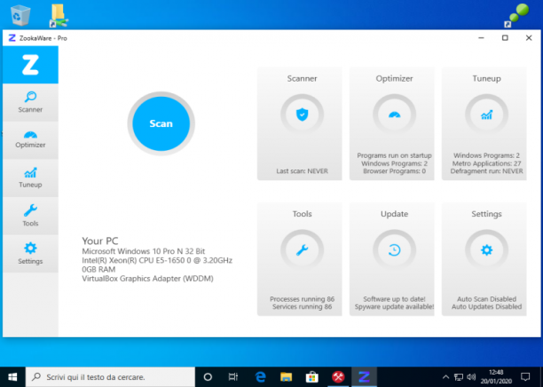543x387 pixels.
Task: Click 'Metro Applications: 27' text
Action: (486, 163)
